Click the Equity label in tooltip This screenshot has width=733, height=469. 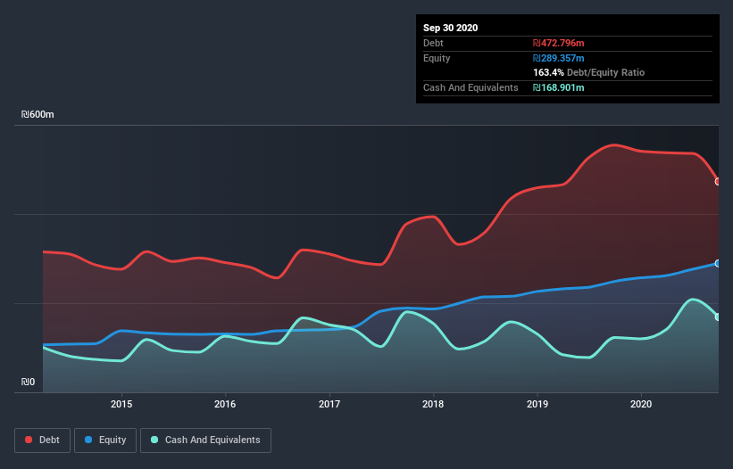[437, 58]
